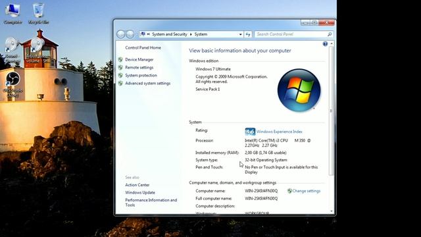Click the Service Pack 1 text
The height and width of the screenshot is (237, 421).
coord(208,90)
